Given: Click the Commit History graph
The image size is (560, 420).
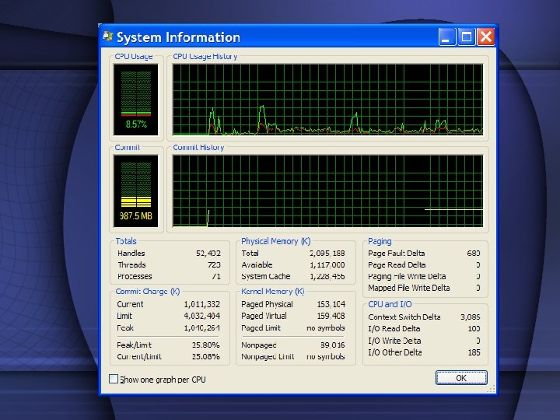Looking at the screenshot, I should point(327,191).
